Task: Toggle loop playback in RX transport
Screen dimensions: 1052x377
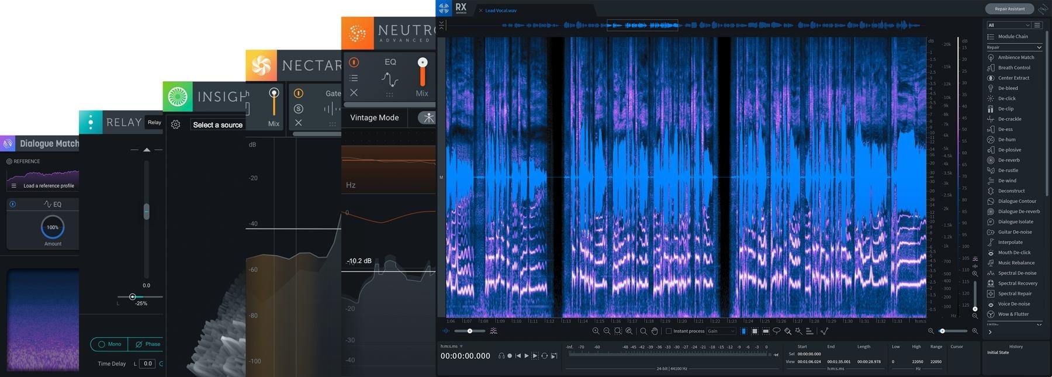Action: pos(544,355)
